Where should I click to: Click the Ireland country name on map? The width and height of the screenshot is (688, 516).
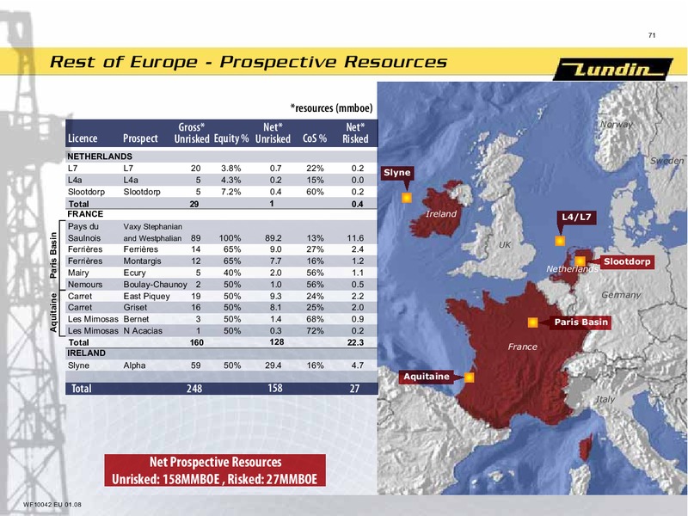click(441, 214)
